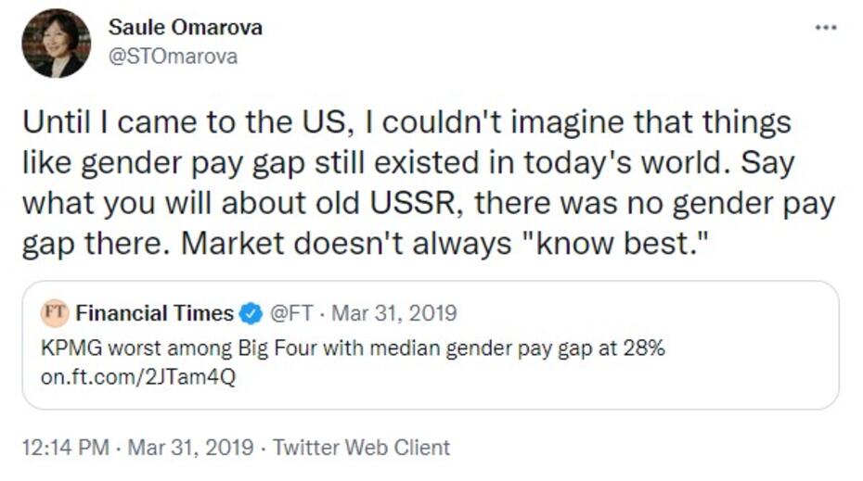Viewport: 863px width, 481px height.
Task: Click the word "KPMG" in quoted tweet
Action: [x=69, y=349]
